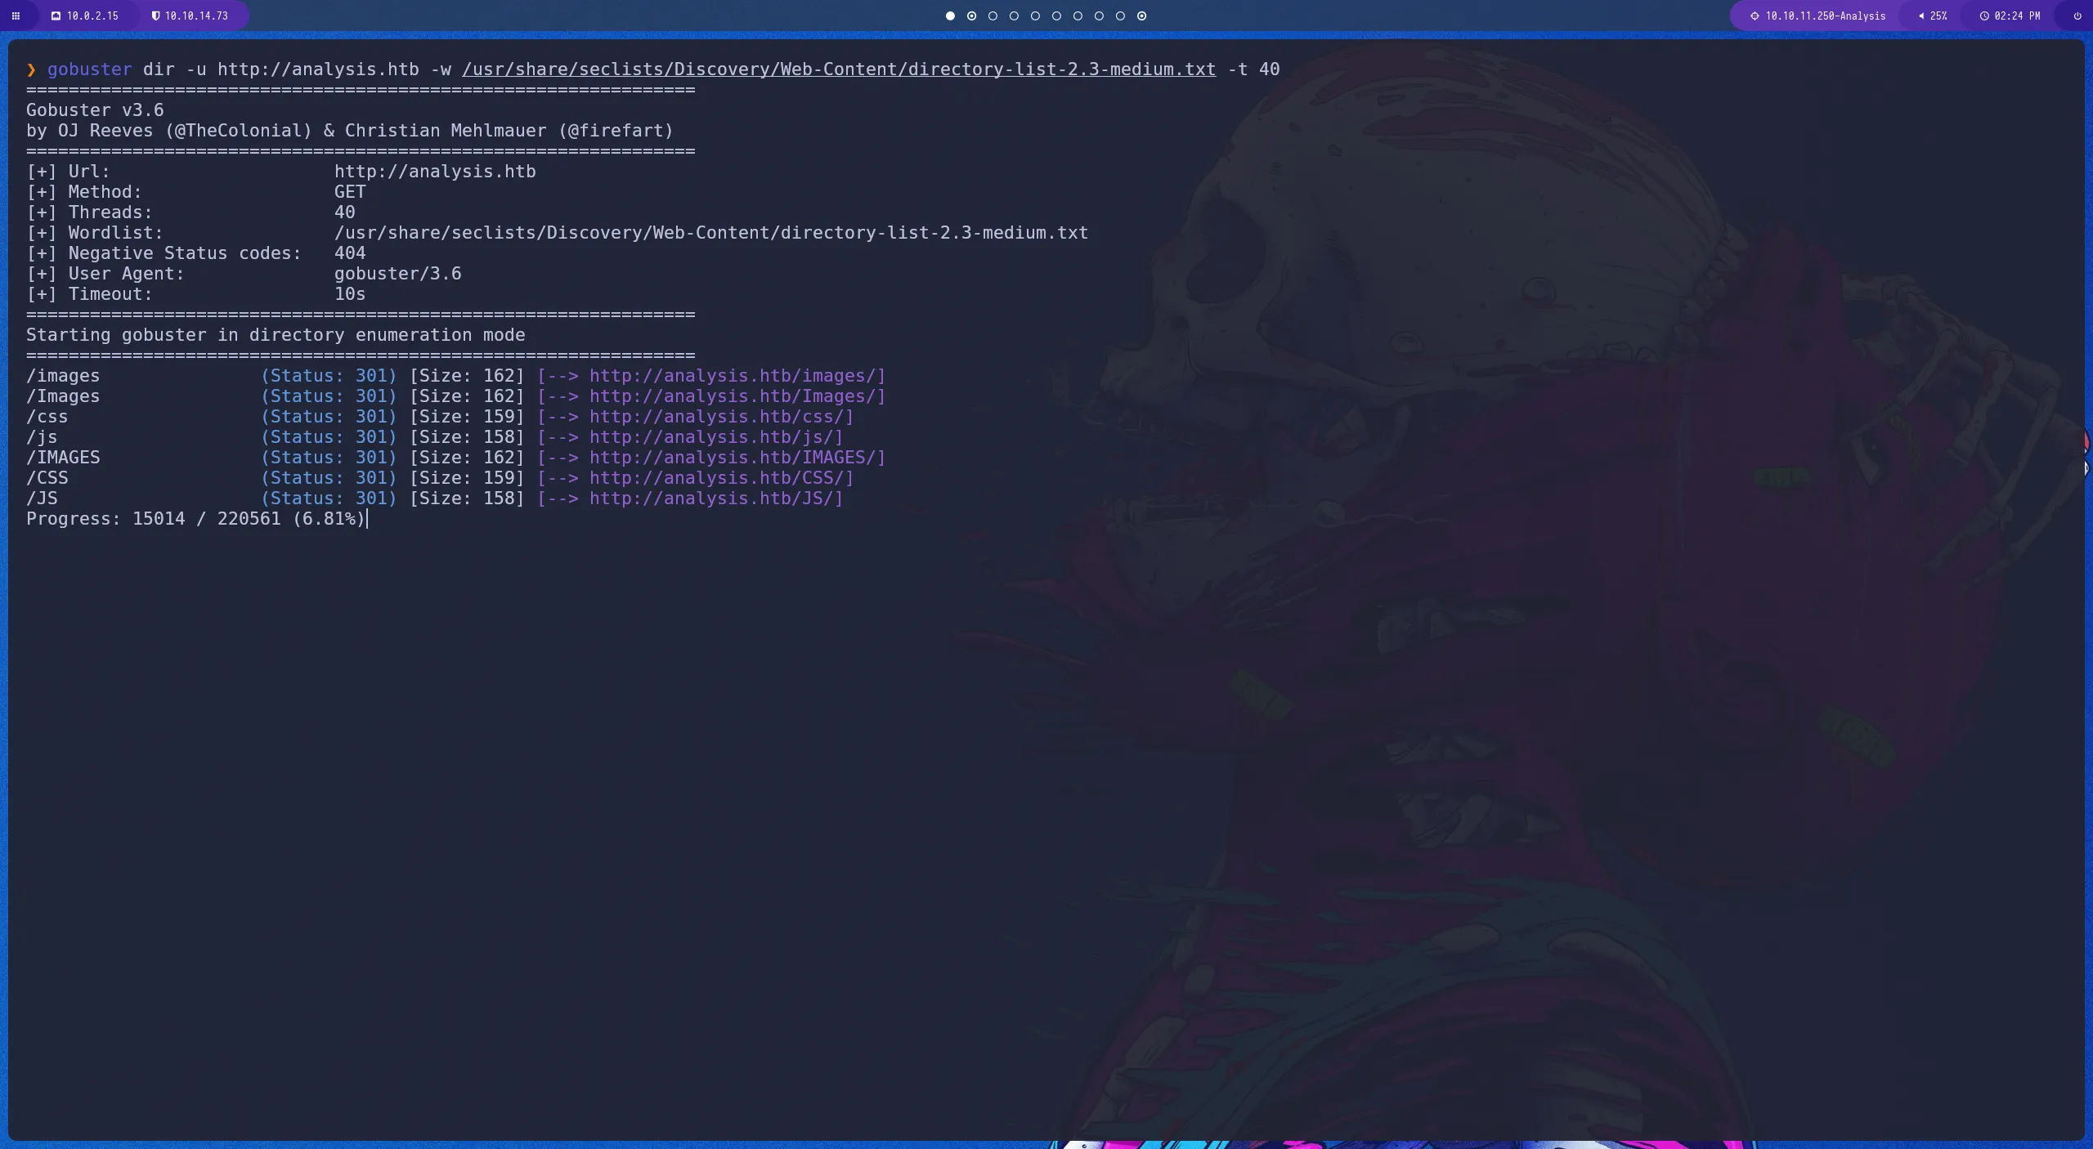The height and width of the screenshot is (1149, 2093).
Task: Place cursor at the terminal prompt line
Action: [x=31, y=69]
